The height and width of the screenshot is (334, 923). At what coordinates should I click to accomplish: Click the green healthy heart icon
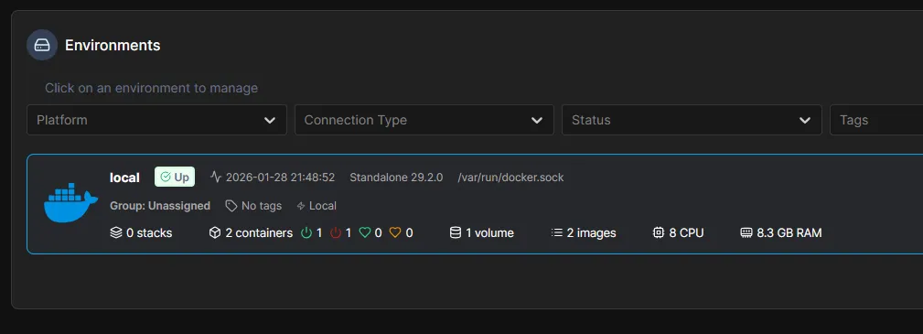point(365,232)
